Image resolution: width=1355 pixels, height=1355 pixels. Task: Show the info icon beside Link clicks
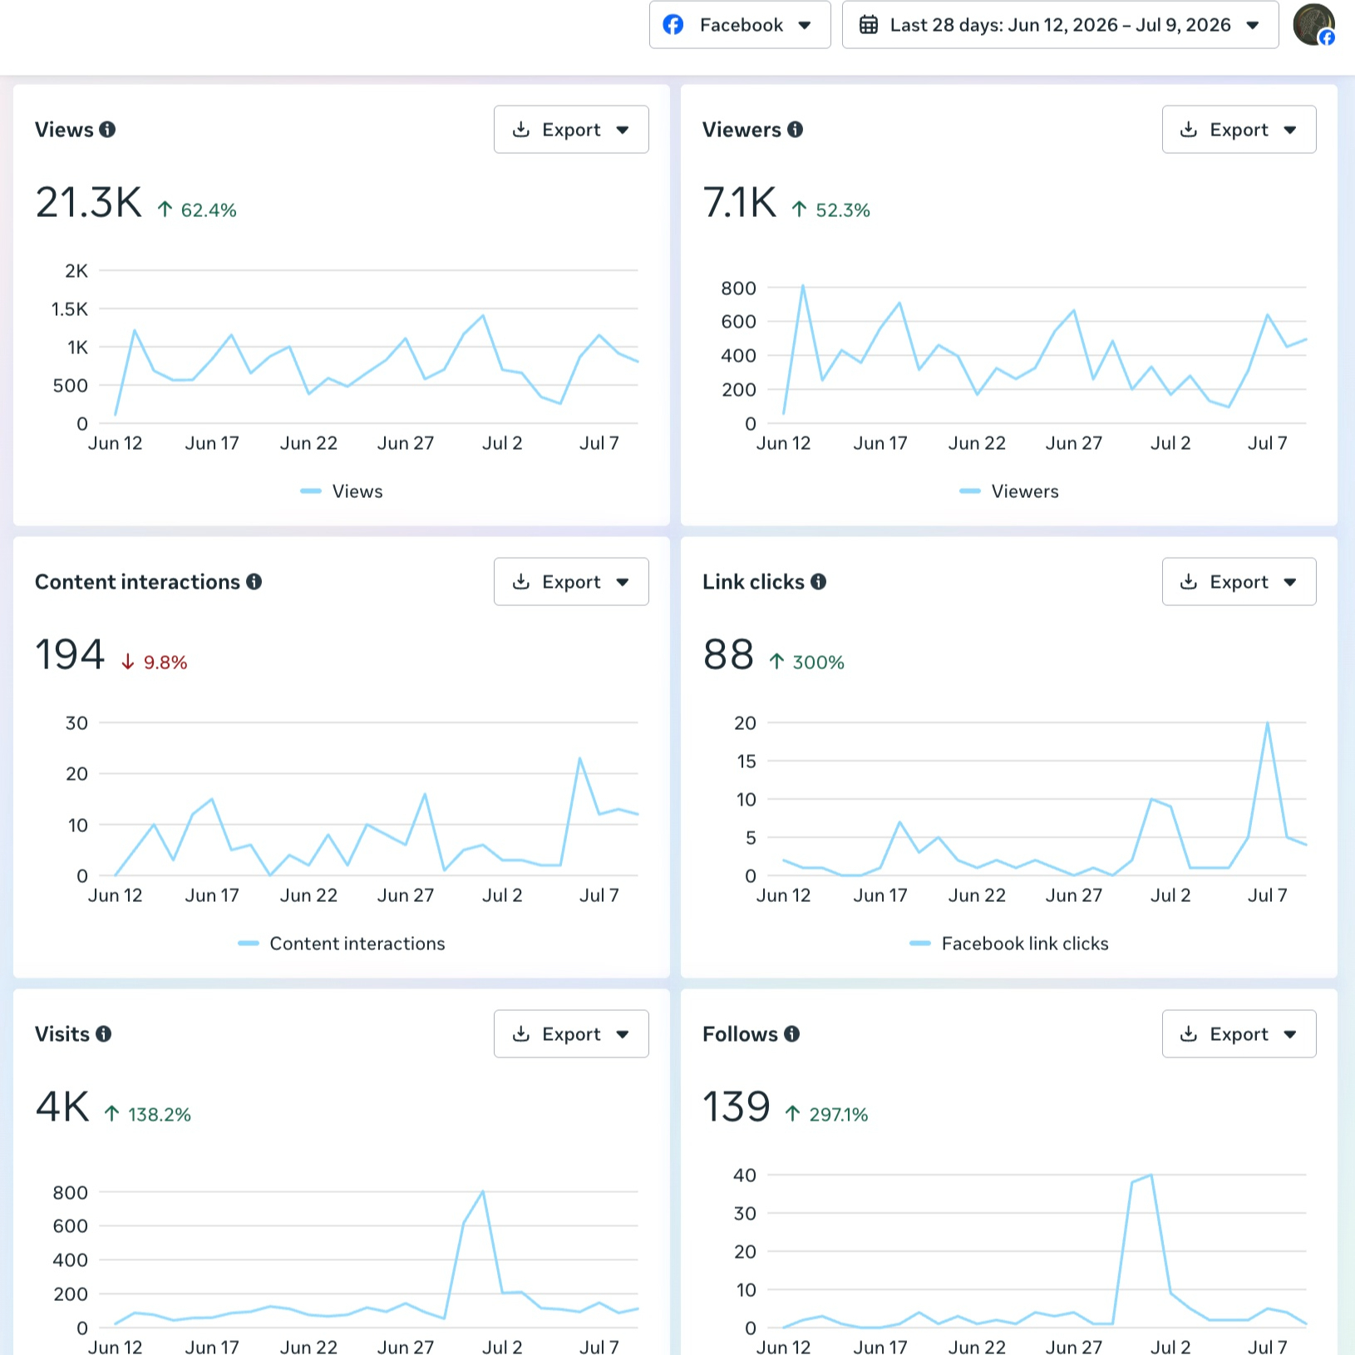(818, 582)
